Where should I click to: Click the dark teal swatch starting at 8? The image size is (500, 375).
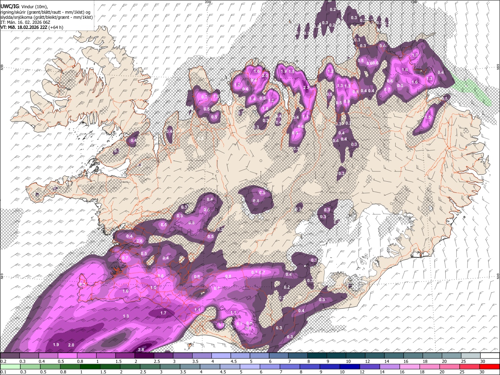point(317,355)
